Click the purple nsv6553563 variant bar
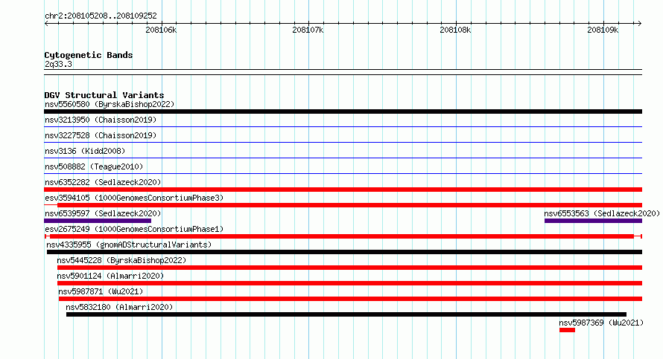The height and width of the screenshot is (359, 663). [x=593, y=221]
